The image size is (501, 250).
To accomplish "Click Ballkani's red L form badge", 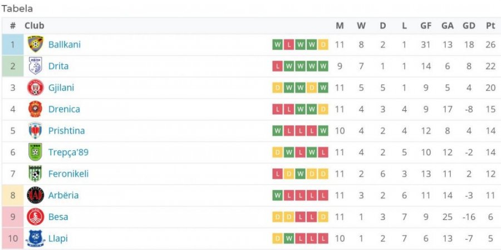I will 289,45.
